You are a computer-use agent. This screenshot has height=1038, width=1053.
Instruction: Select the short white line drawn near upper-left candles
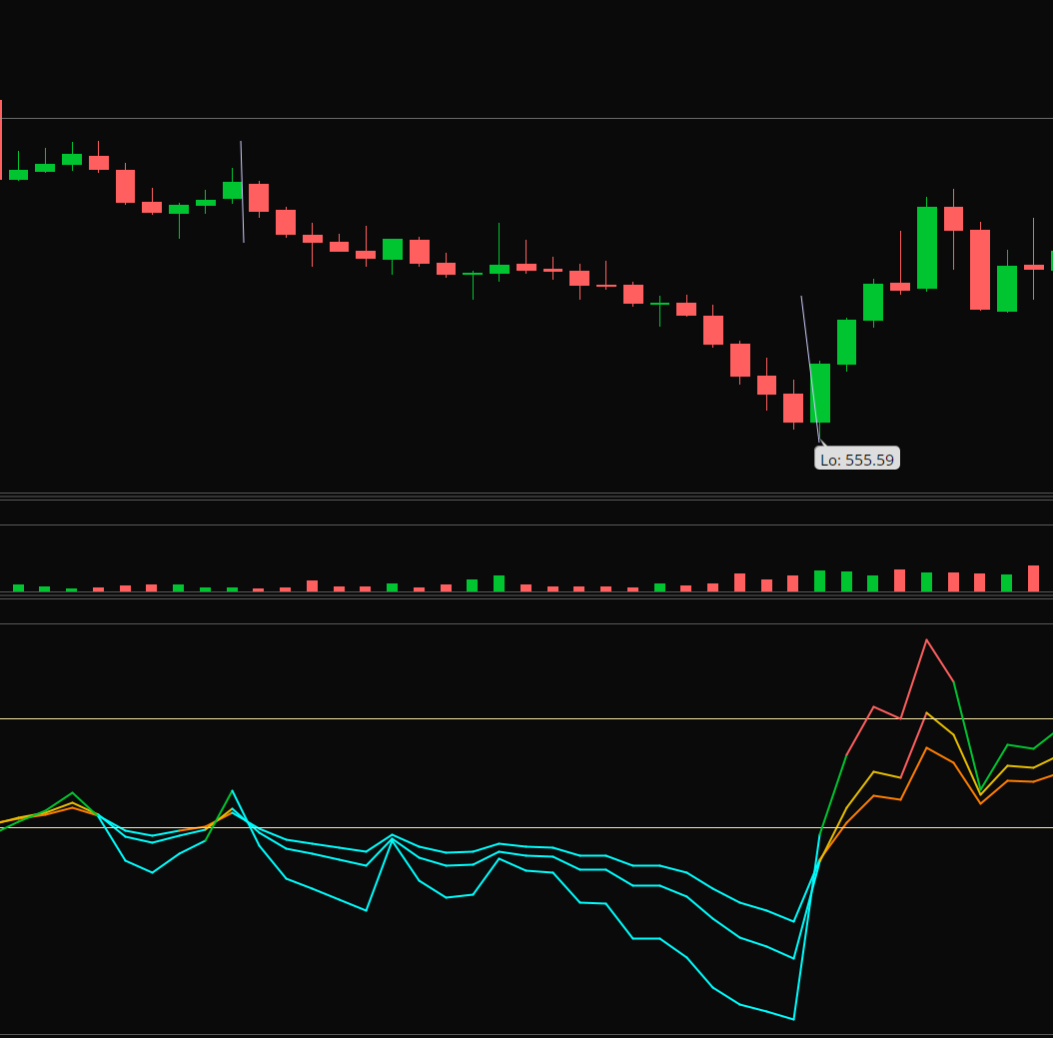(242, 192)
